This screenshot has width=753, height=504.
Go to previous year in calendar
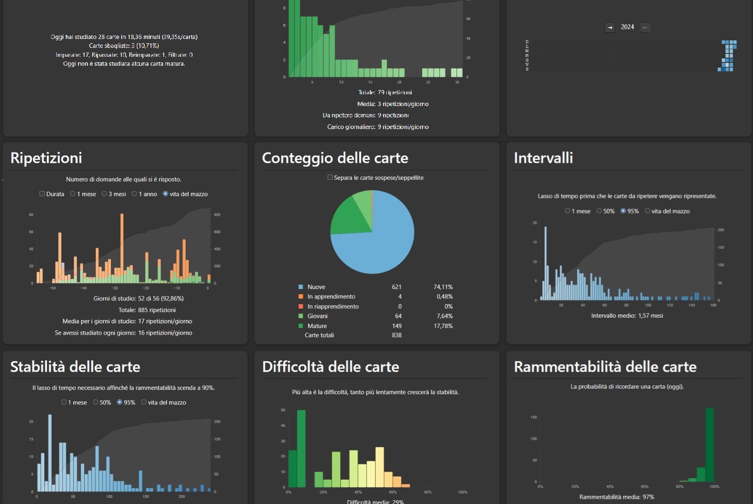610,27
